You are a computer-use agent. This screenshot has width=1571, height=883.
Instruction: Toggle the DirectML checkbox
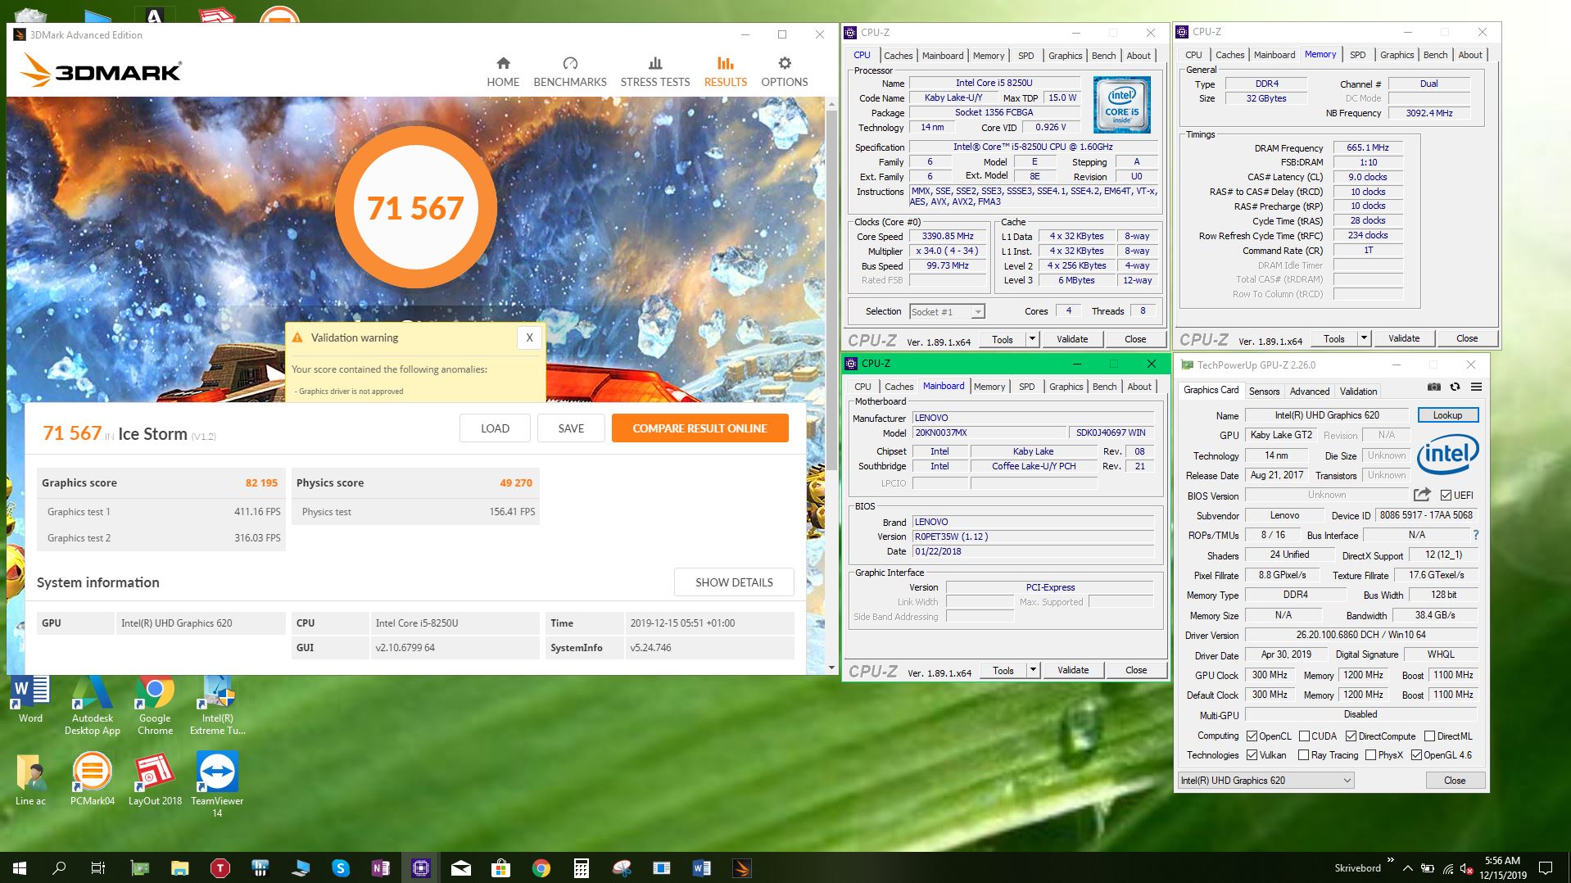(x=1429, y=736)
